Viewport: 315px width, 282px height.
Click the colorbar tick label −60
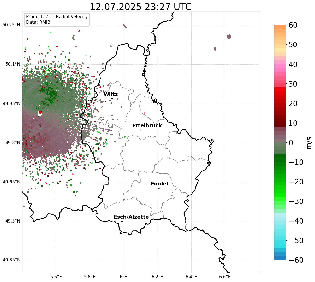point(296,260)
